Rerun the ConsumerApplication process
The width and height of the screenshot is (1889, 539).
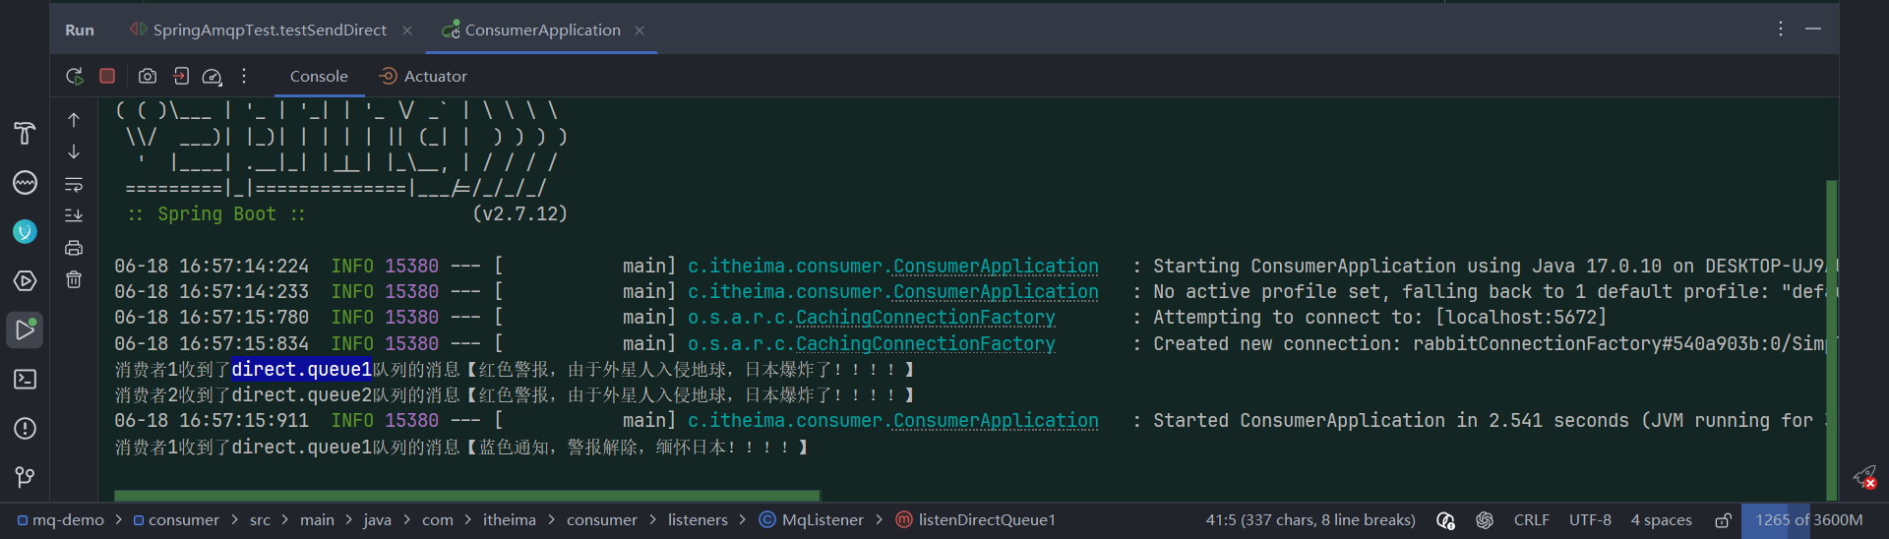[x=74, y=76]
